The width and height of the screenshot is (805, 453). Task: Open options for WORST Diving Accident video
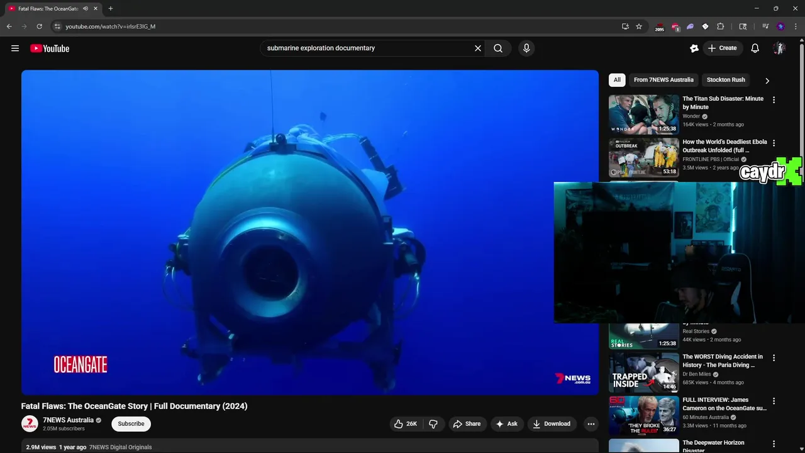[774, 357]
